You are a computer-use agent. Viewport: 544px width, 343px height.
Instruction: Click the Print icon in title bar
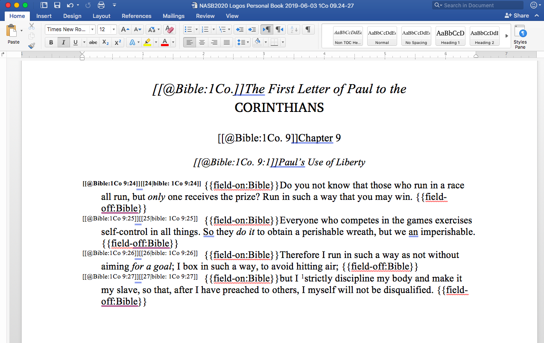(101, 6)
